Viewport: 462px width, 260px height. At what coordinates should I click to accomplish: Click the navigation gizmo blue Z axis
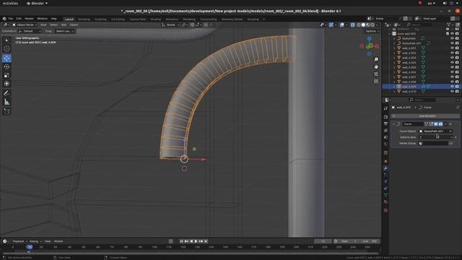point(369,38)
